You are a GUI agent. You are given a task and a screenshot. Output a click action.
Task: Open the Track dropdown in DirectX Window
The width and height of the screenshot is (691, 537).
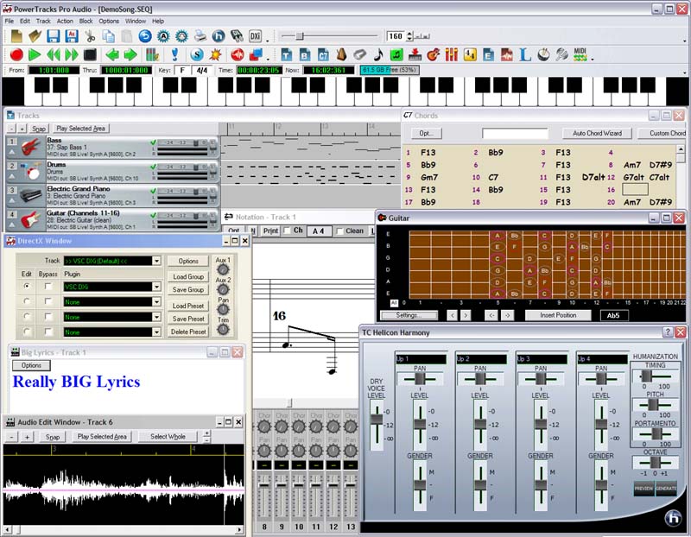click(156, 261)
